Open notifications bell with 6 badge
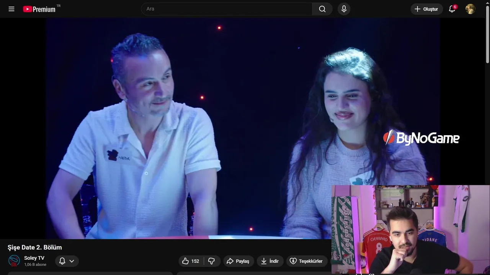490x275 pixels. tap(452, 9)
